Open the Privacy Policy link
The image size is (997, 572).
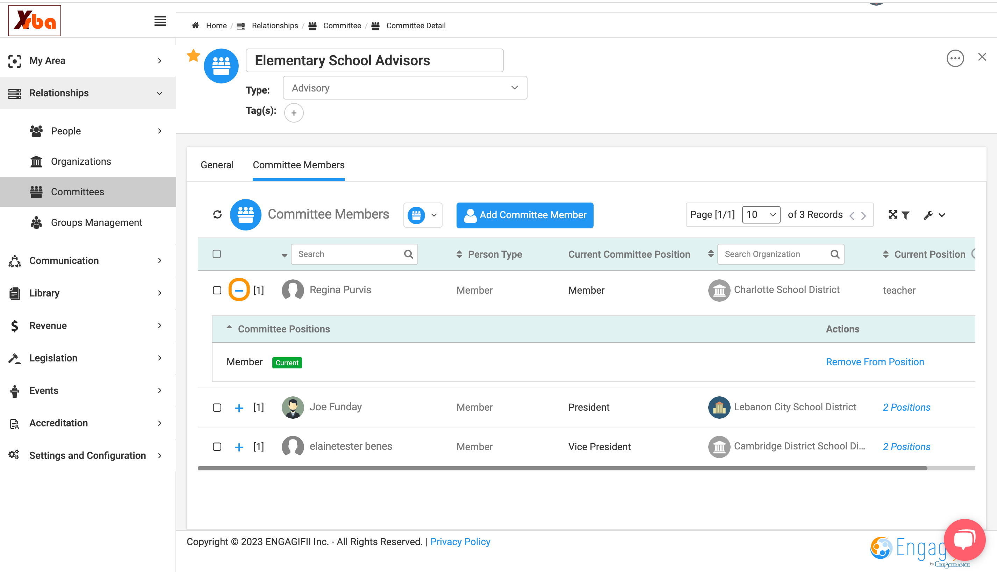[460, 542]
